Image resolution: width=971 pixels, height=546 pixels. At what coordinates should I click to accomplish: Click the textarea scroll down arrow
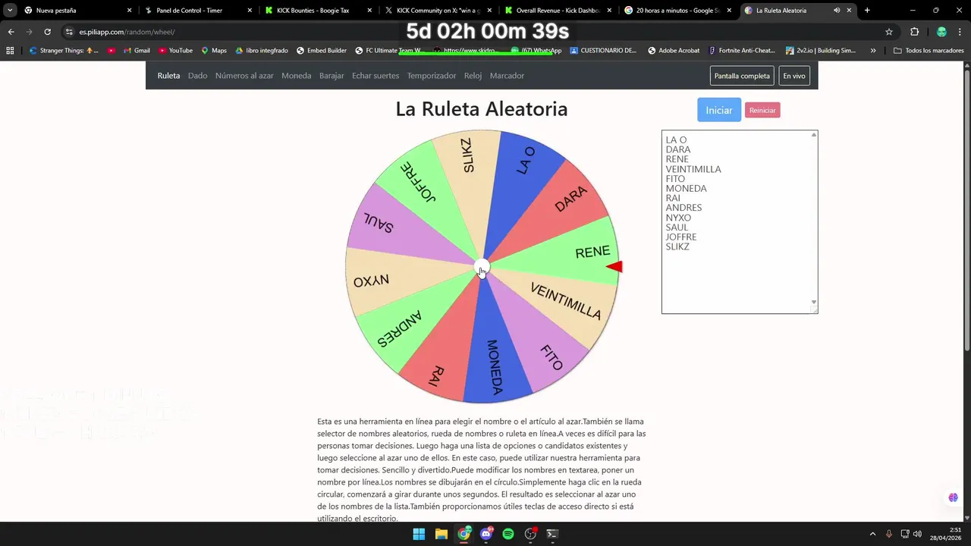814,302
